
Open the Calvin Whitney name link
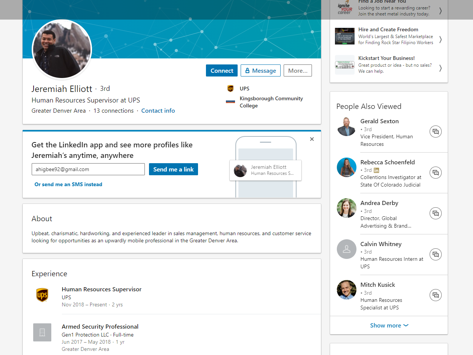(x=381, y=244)
